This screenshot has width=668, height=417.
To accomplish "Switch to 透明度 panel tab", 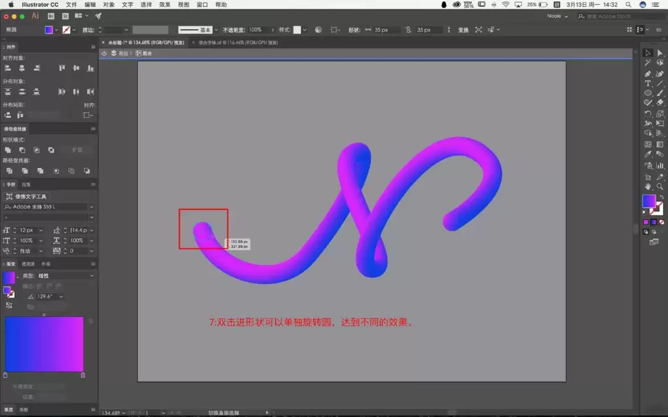I will [28, 264].
